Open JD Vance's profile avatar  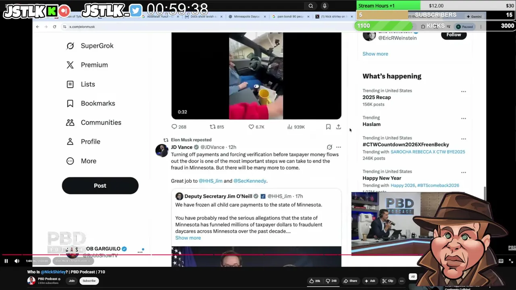coord(162,150)
